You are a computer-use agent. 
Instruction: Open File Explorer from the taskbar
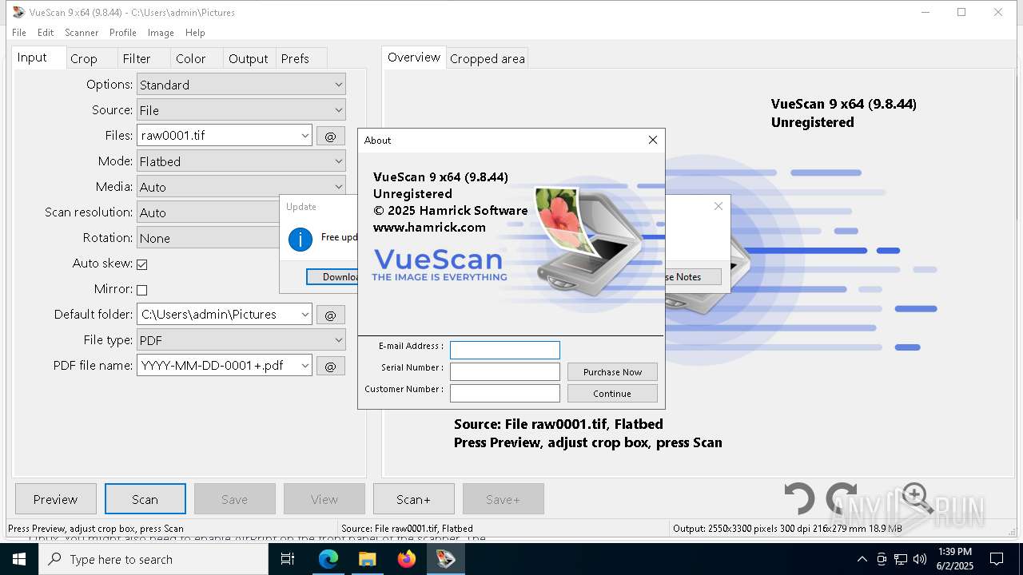coord(367,559)
